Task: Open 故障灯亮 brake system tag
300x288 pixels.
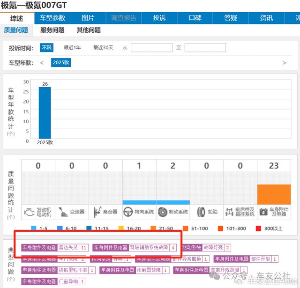Action: pyautogui.click(x=206, y=247)
